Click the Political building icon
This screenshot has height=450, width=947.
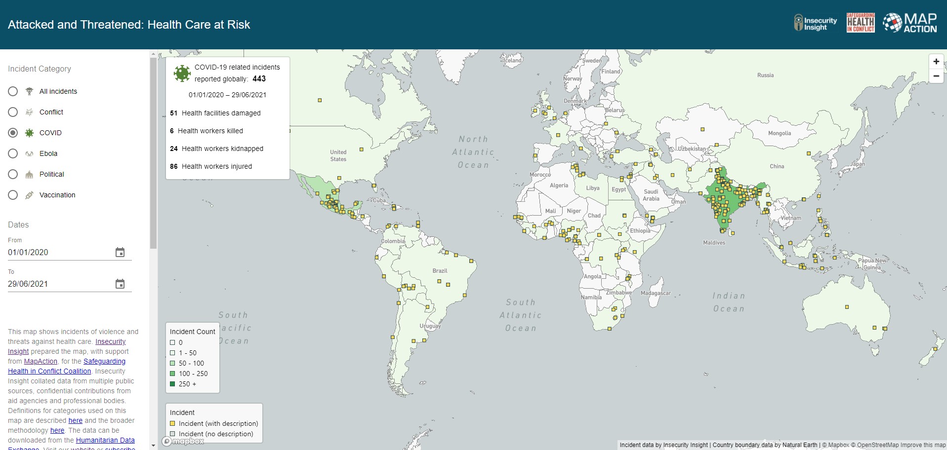click(x=29, y=174)
